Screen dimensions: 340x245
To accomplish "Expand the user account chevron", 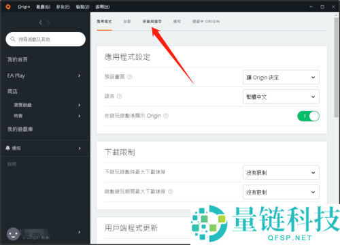I will [80, 232].
